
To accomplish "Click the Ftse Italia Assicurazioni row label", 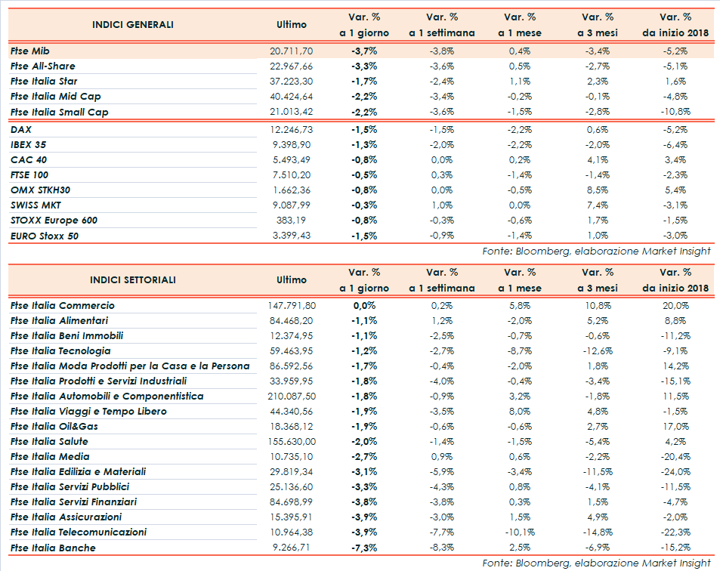I will (66, 517).
